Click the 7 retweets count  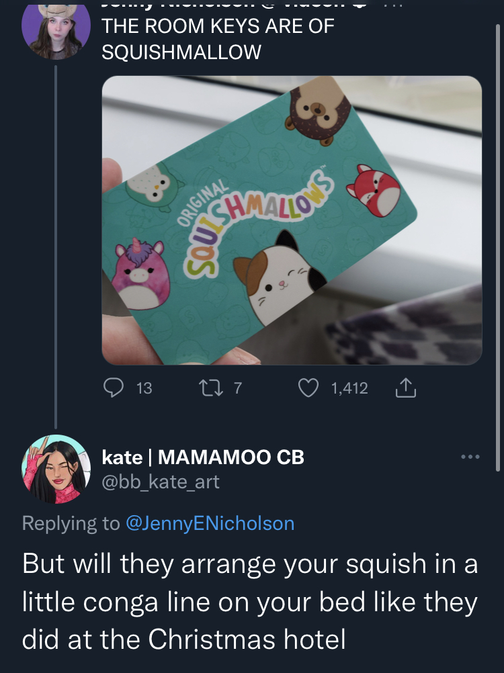[238, 388]
